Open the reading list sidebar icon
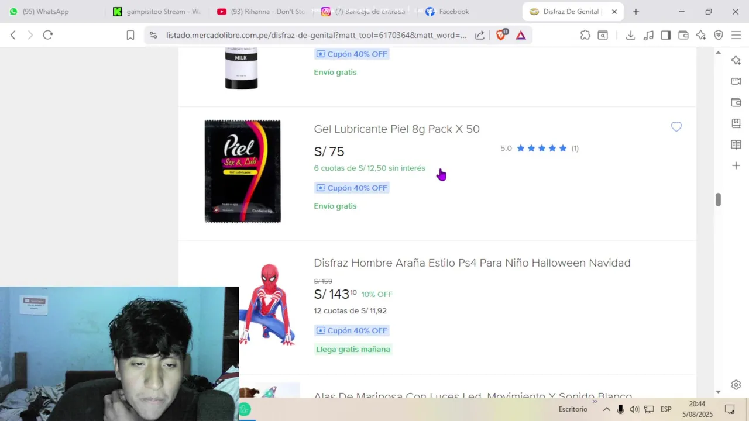The image size is (749, 421). pos(736,144)
